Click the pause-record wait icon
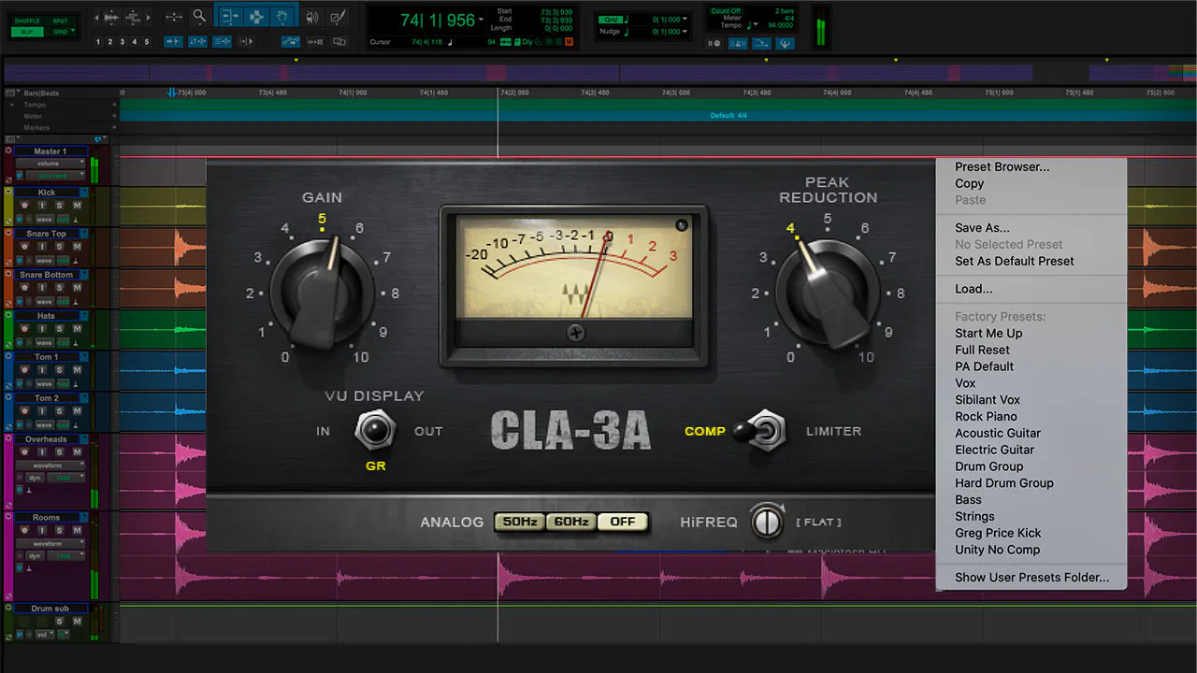The image size is (1197, 673). [715, 43]
